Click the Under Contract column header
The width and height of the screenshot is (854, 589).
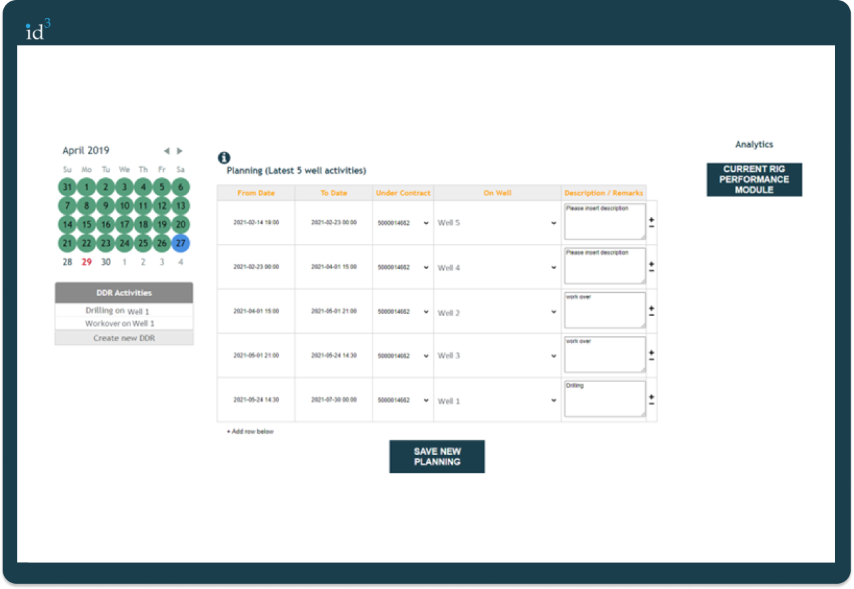(403, 193)
